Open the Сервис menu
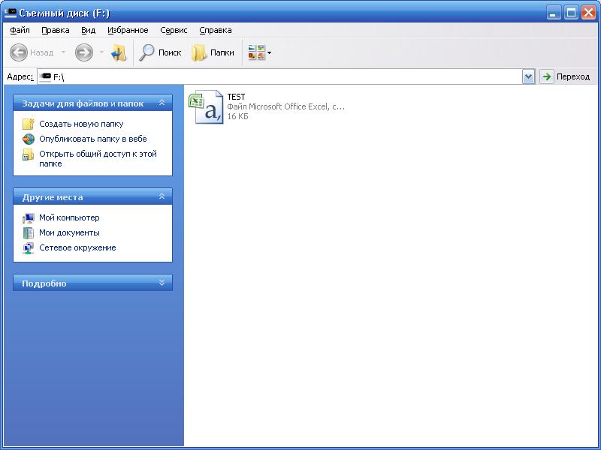The image size is (601, 450). [x=174, y=30]
